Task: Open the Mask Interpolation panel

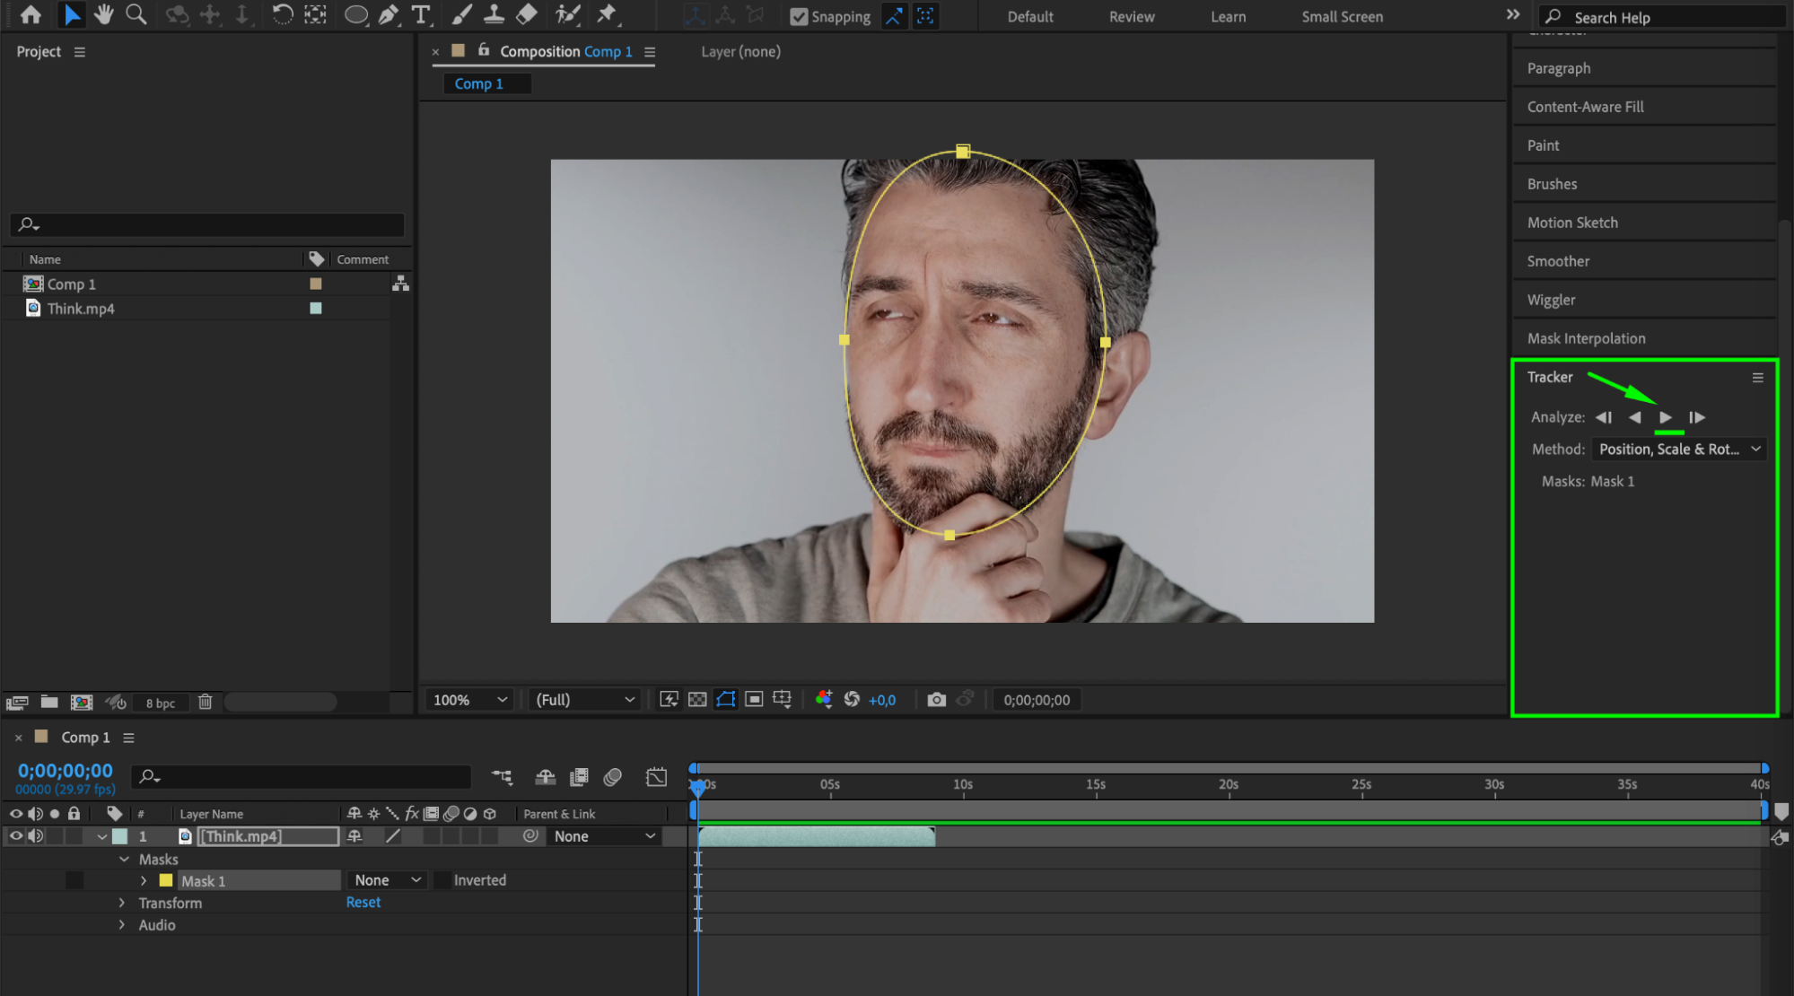Action: [1586, 338]
